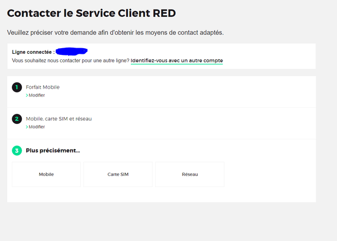The image size is (337, 241).
Task: Click the step 1 number circle
Action: 17,87
